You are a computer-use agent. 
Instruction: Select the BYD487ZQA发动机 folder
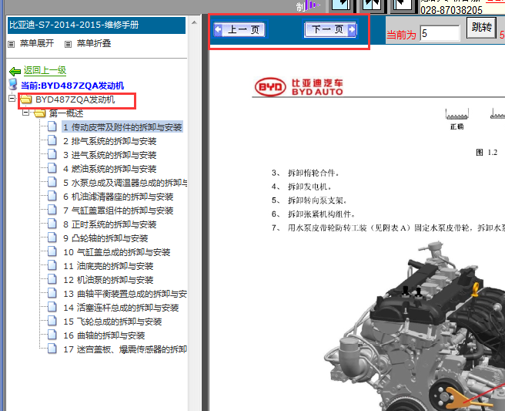coord(75,99)
